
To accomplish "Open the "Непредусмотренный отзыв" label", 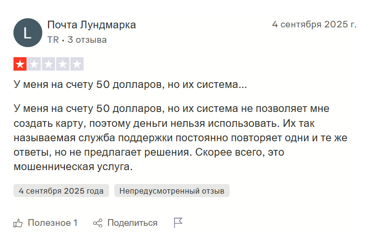I will (172, 191).
